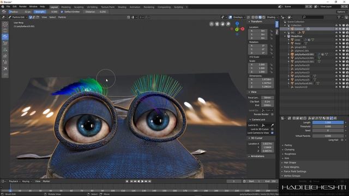349x196 pixels.
Task: Click the pan hand navigation gizmo button
Action: (x=222, y=24)
